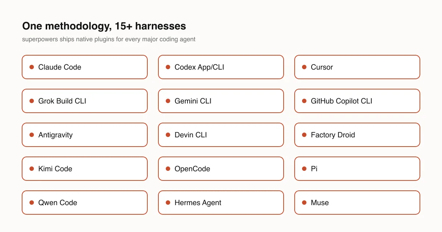Open the Antigravity card
The height and width of the screenshot is (232, 442).
pyautogui.click(x=85, y=135)
